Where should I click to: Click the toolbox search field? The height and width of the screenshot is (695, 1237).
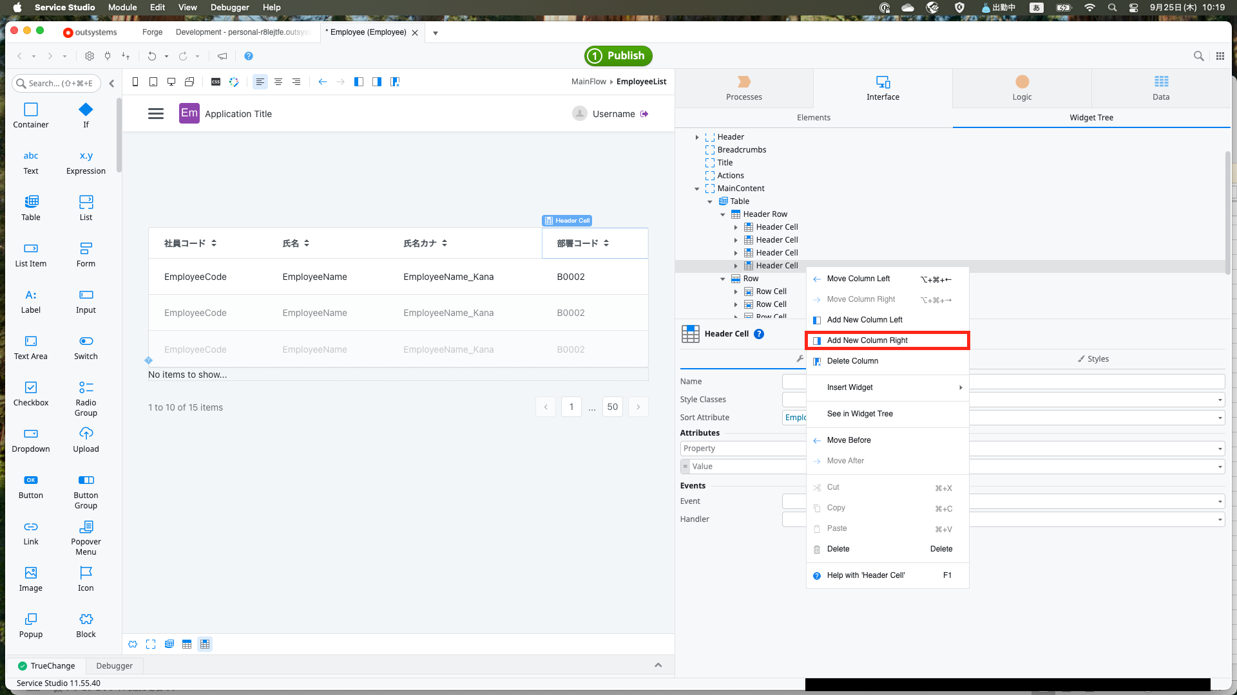coord(58,83)
